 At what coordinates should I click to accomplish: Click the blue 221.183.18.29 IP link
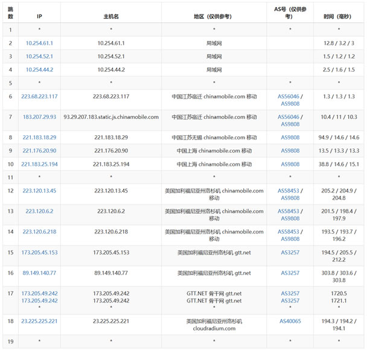[x=39, y=138]
